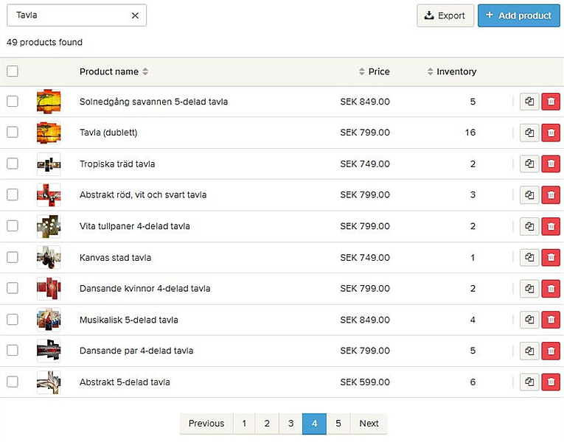The height and width of the screenshot is (442, 564).
Task: Click trash icon for Tropiska träd tavla
Action: click(x=550, y=164)
